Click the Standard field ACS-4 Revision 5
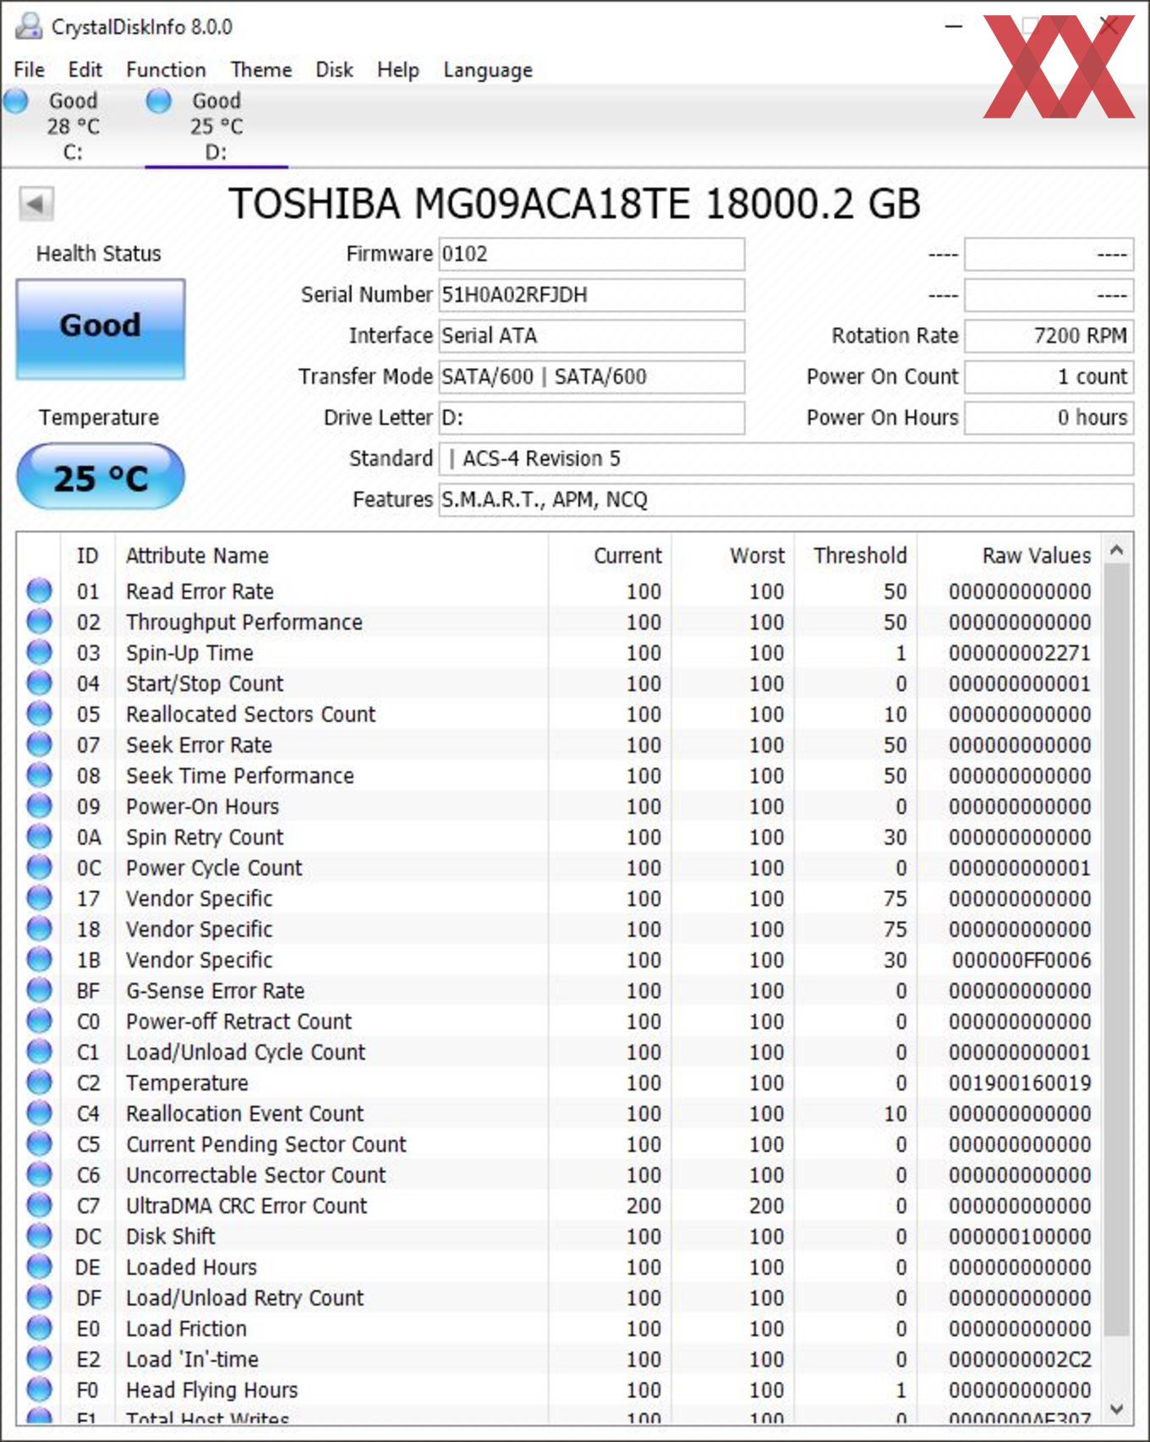Image resolution: width=1150 pixels, height=1442 pixels. (786, 458)
